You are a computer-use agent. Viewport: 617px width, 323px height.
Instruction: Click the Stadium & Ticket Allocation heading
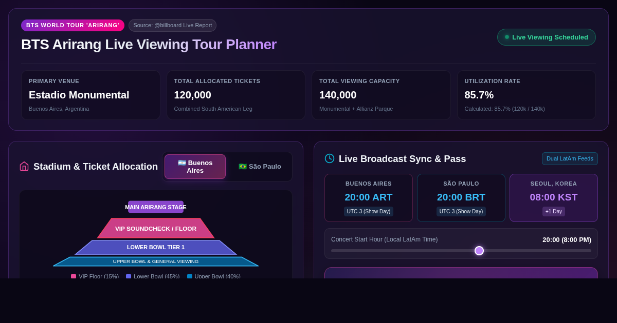[x=96, y=167]
